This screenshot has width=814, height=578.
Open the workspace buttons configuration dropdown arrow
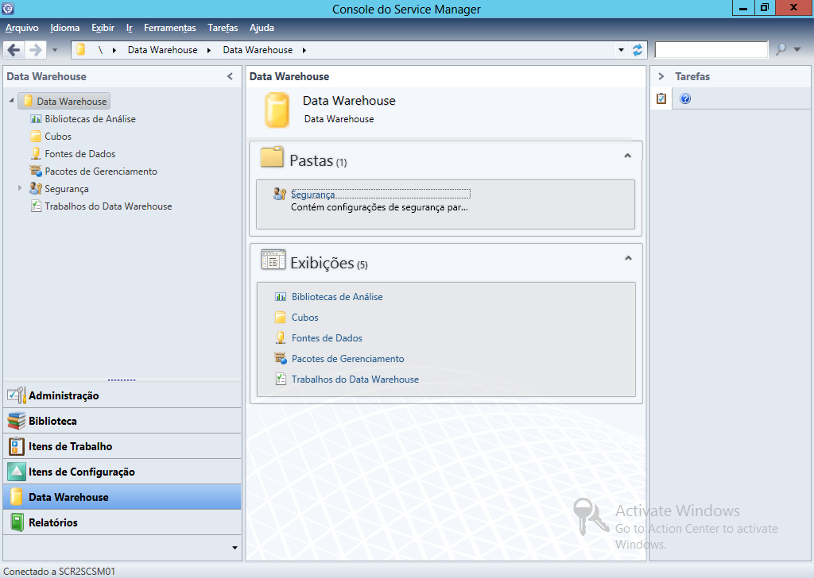pos(235,548)
